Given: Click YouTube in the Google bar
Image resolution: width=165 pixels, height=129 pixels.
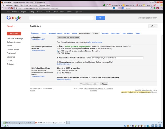Looking at the screenshot, I should (x=40, y=12).
